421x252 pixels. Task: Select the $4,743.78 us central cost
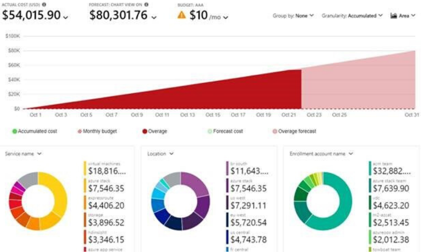click(x=249, y=239)
